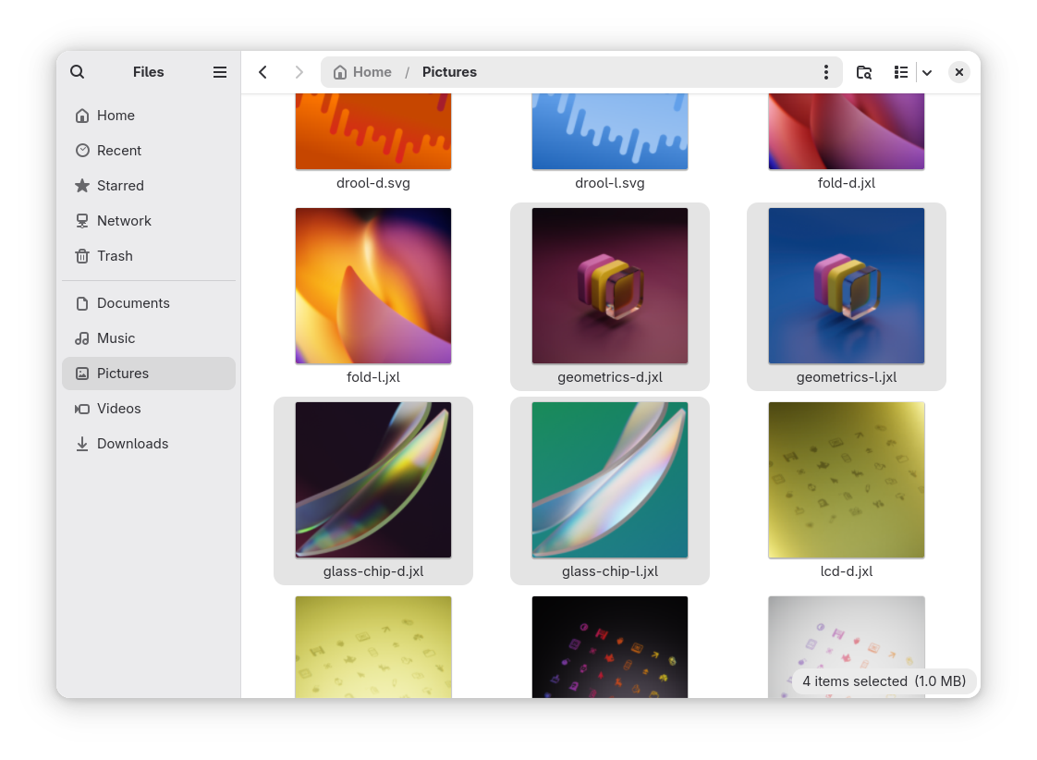The width and height of the screenshot is (1037, 760).
Task: Open Recent in the sidebar
Action: pos(118,151)
